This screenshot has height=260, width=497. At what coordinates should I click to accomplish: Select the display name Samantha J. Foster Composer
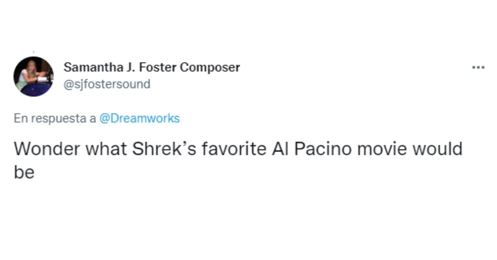tap(152, 67)
